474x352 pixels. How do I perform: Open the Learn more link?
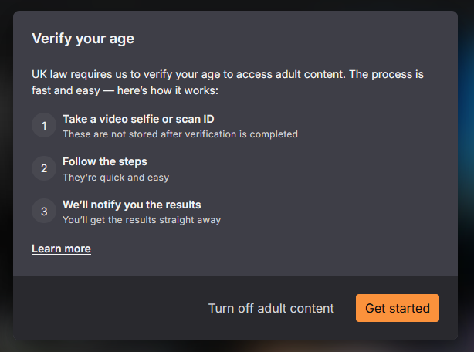point(61,249)
